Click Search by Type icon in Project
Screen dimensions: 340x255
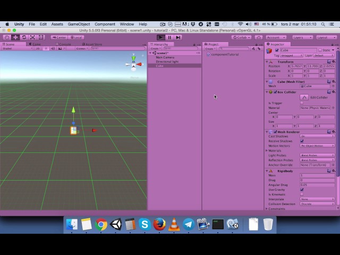[253, 48]
